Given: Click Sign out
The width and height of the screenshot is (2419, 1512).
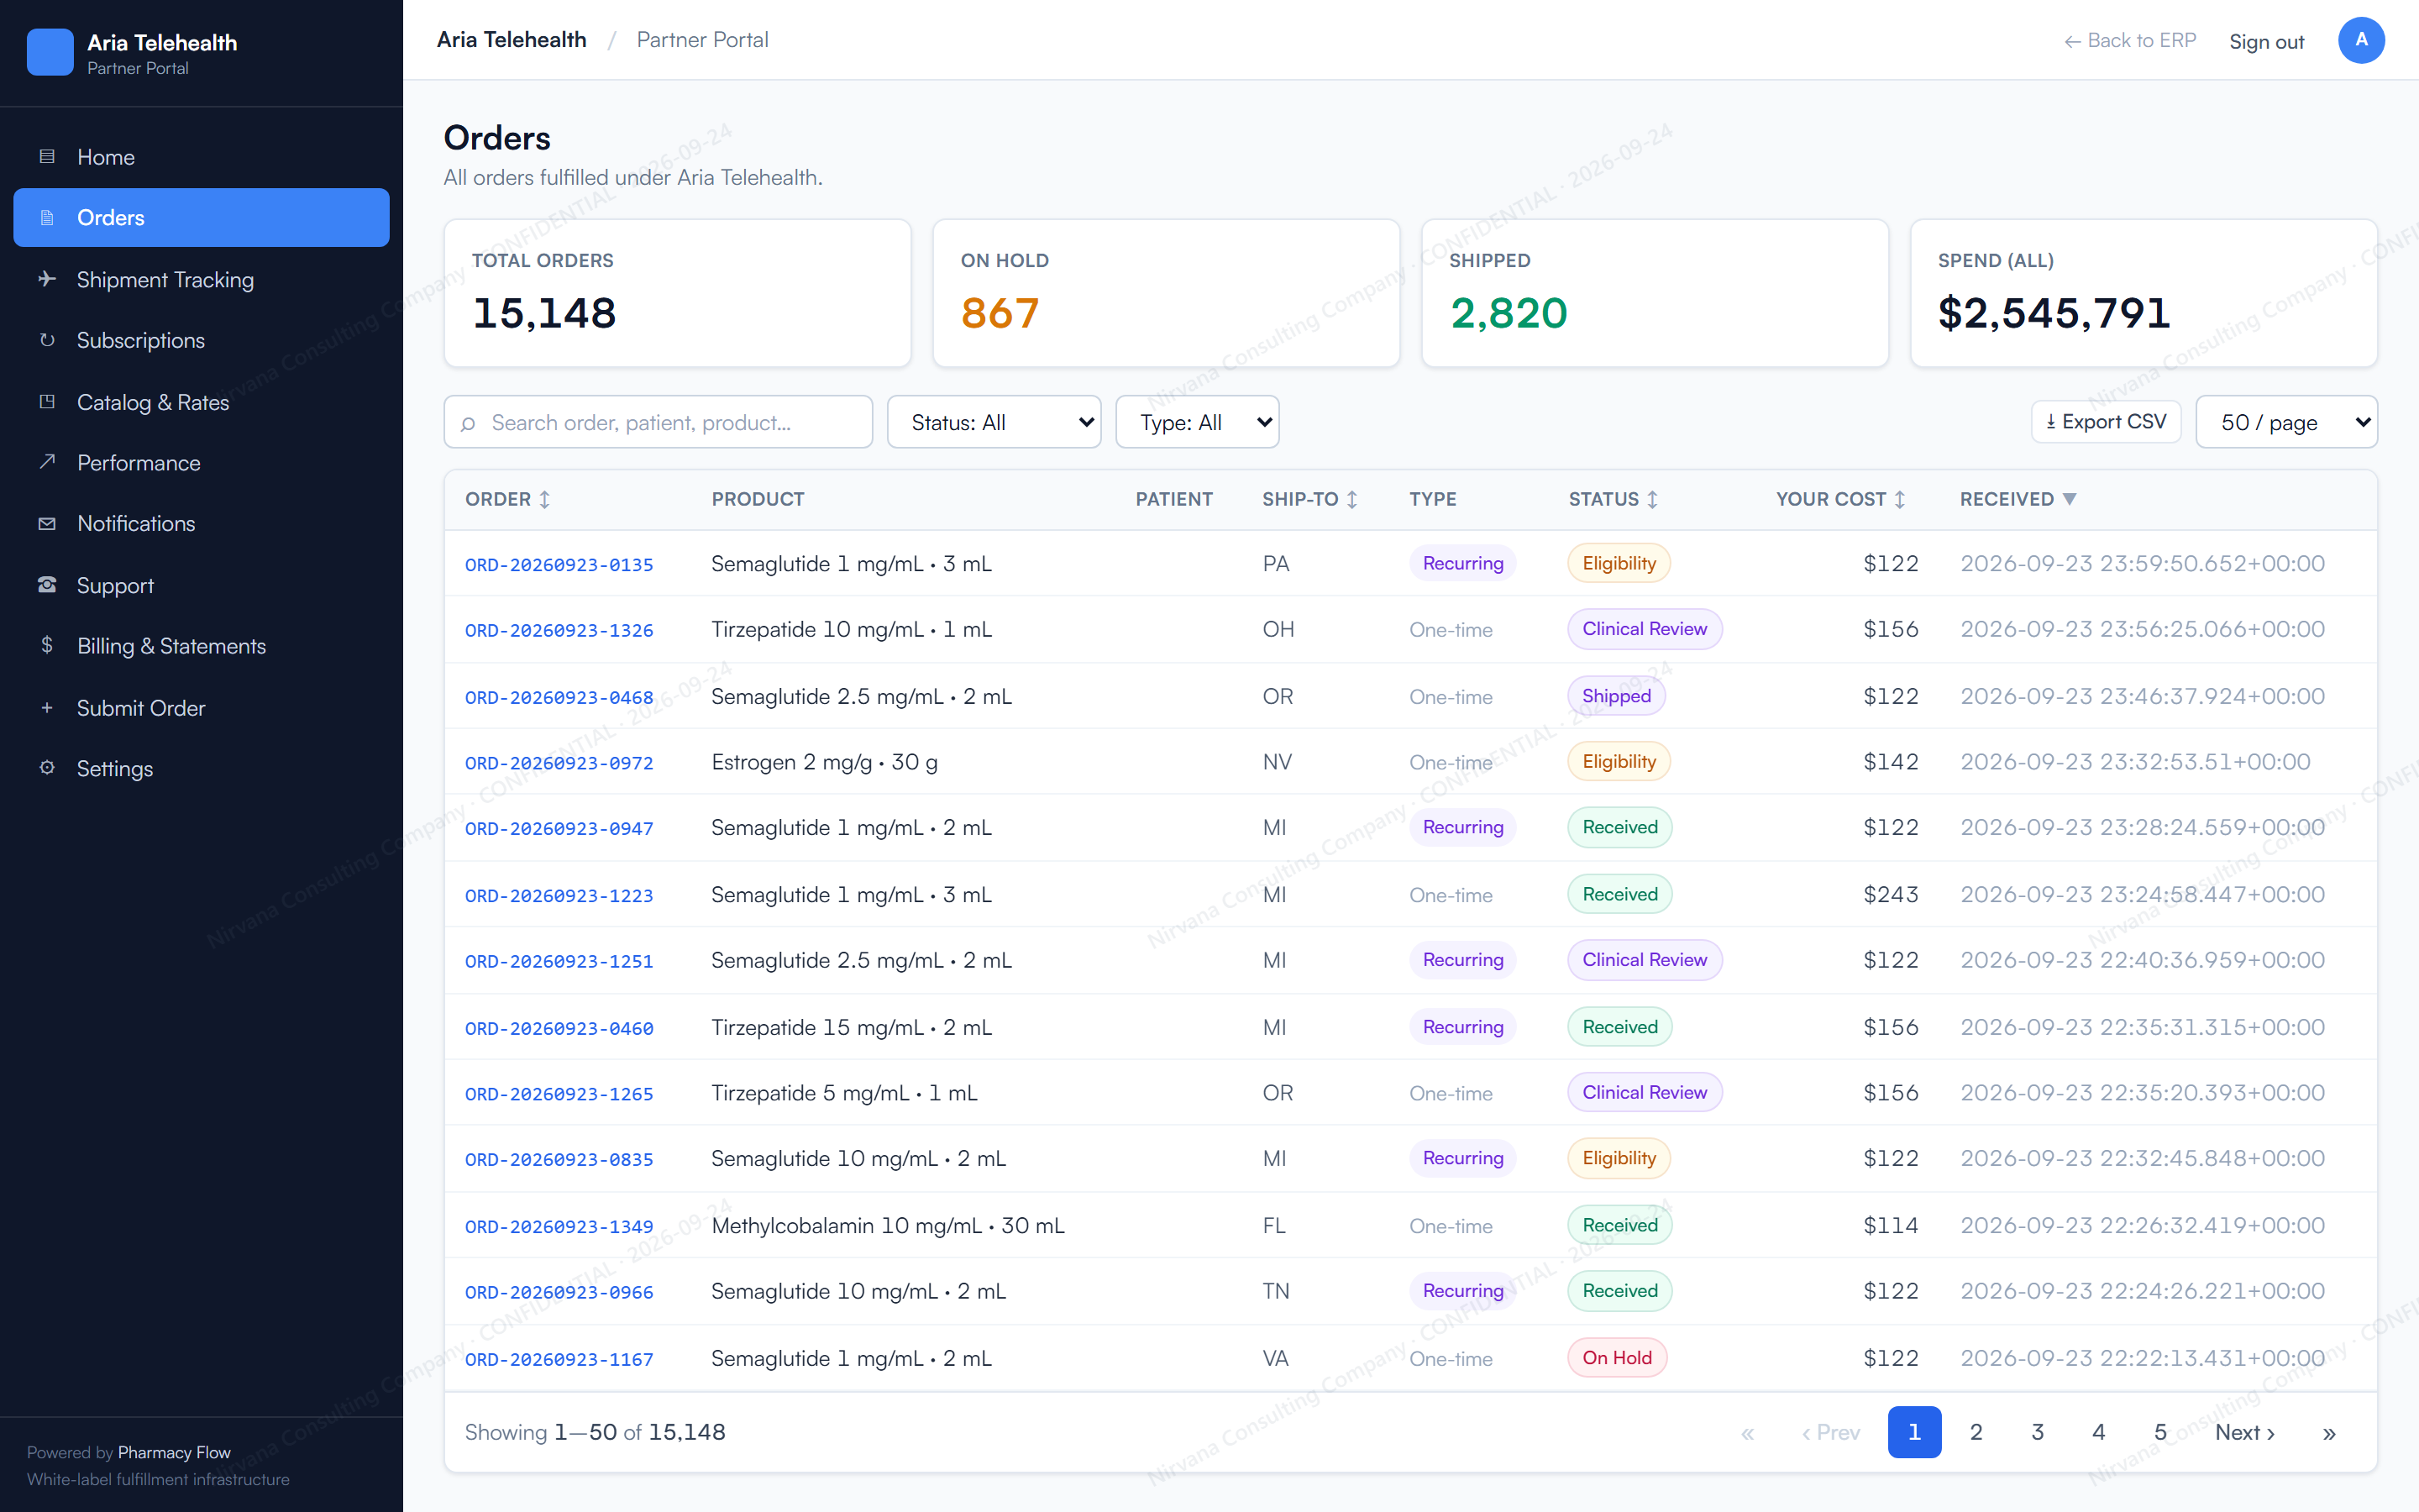Looking at the screenshot, I should 2266,41.
